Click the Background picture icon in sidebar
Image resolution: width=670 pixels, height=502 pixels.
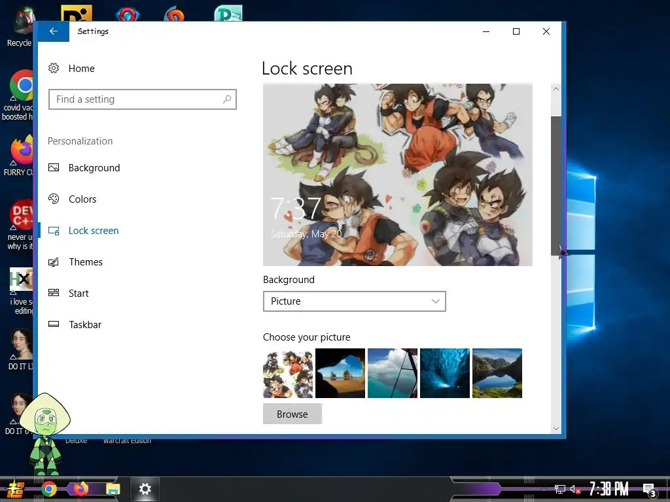54,168
